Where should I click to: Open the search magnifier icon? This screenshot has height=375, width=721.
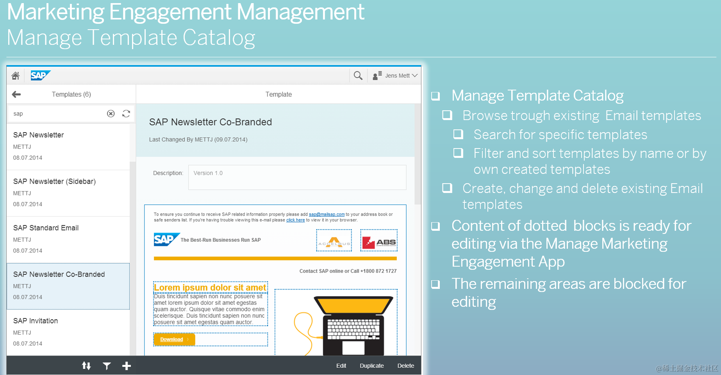point(358,76)
